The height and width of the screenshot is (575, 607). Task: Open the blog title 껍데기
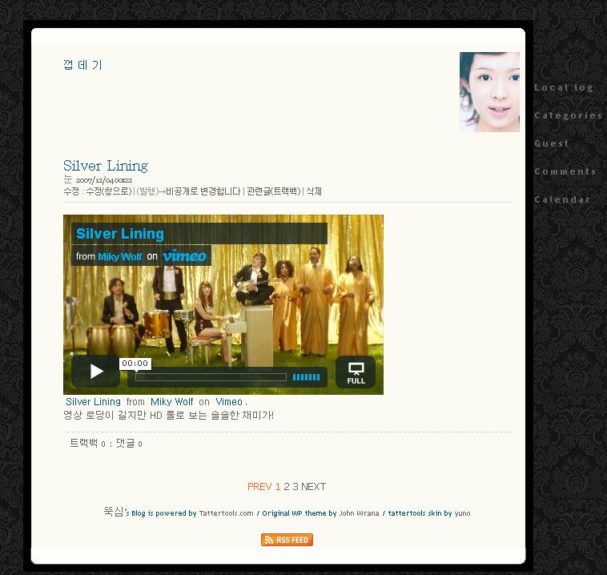(82, 65)
